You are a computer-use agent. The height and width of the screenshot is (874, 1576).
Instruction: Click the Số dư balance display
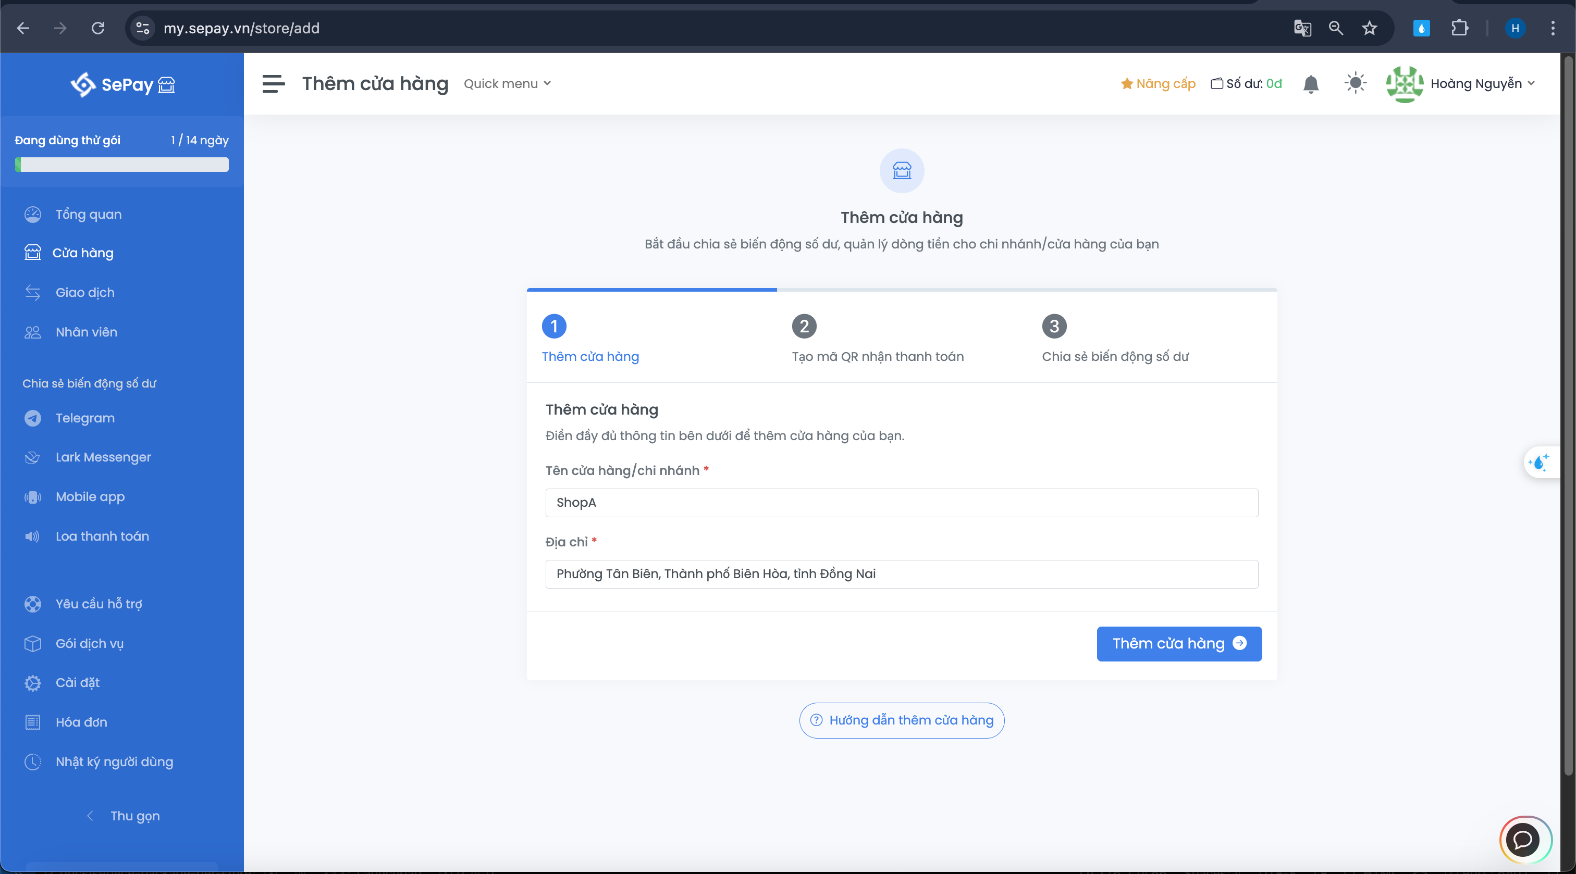click(x=1246, y=84)
